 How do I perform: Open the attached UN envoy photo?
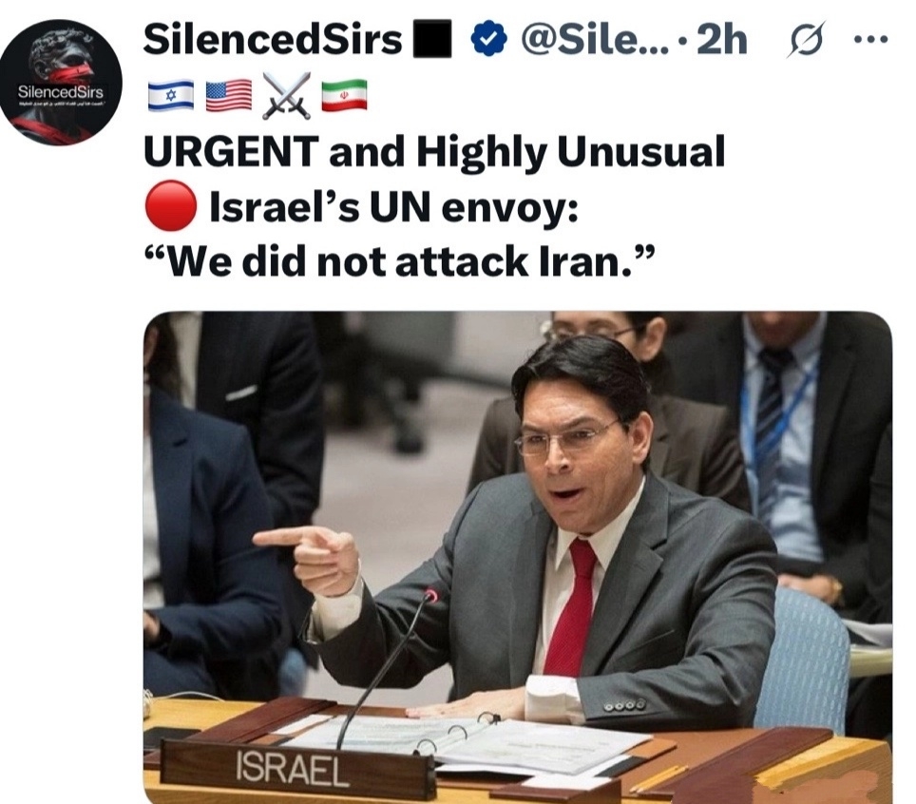click(518, 558)
